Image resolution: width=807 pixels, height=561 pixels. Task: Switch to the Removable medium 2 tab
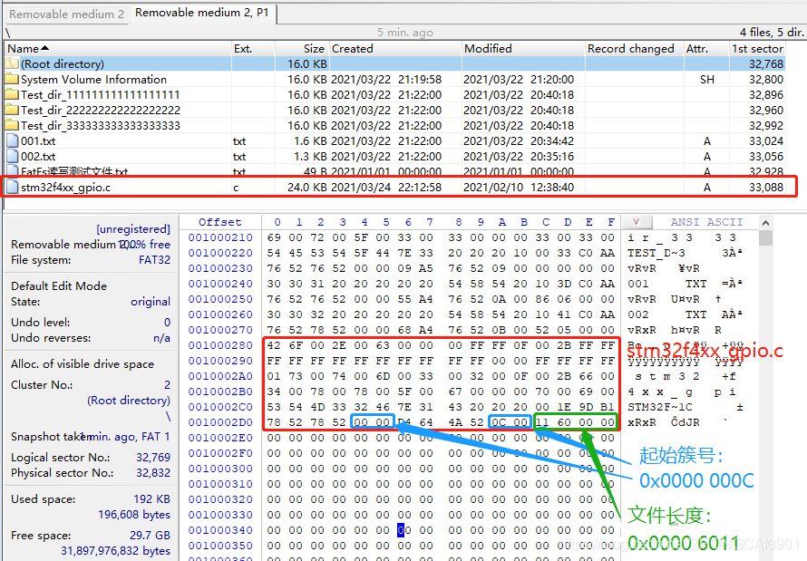[67, 14]
